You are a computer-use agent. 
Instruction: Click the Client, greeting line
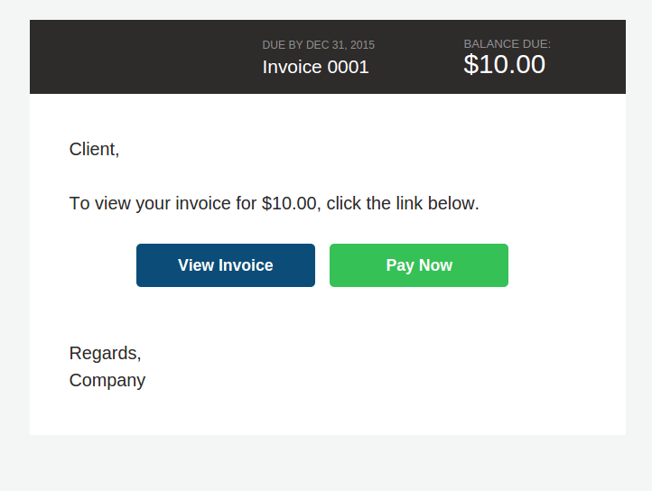click(x=95, y=150)
